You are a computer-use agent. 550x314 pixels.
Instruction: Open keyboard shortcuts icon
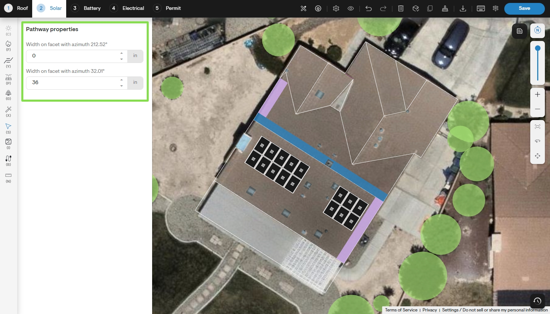[481, 8]
